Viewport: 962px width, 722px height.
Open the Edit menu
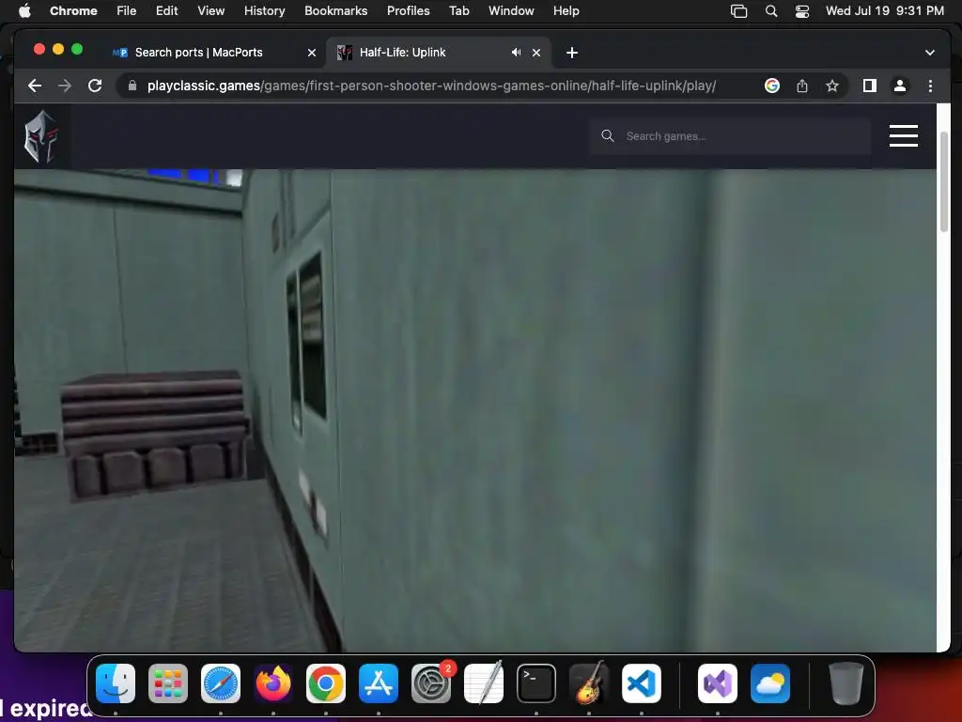166,10
